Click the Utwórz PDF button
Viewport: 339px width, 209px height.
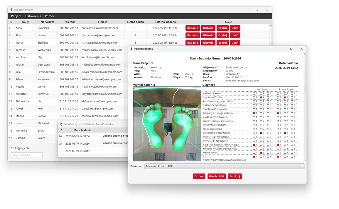click(216, 177)
